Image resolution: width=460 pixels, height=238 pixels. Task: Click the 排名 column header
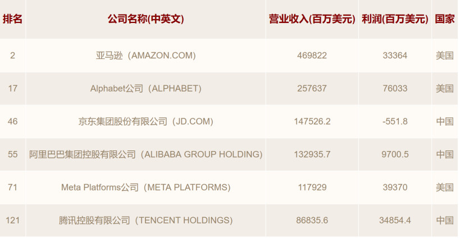point(12,19)
